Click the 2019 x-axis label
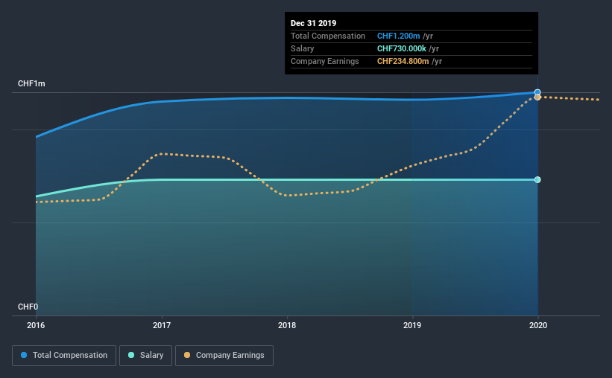 (x=412, y=325)
